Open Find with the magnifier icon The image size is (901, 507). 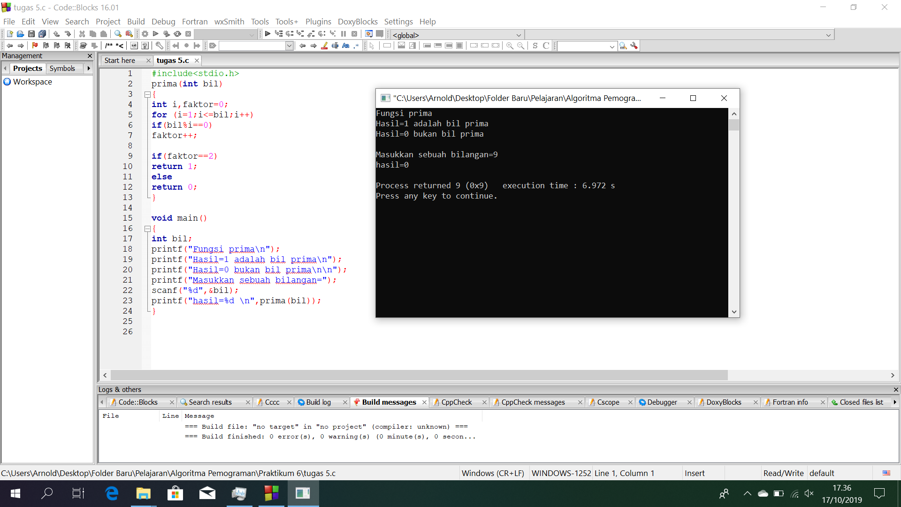pyautogui.click(x=118, y=34)
